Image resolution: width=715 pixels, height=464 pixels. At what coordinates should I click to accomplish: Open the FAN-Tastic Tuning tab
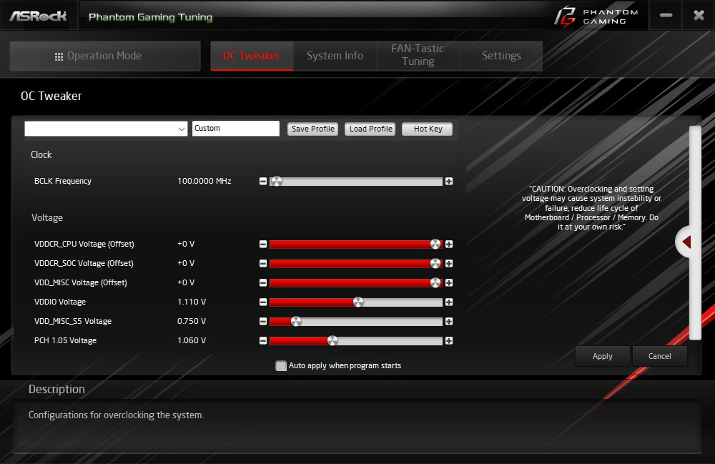click(x=418, y=55)
